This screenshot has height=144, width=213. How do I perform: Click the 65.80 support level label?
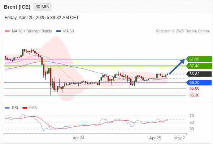195,88
